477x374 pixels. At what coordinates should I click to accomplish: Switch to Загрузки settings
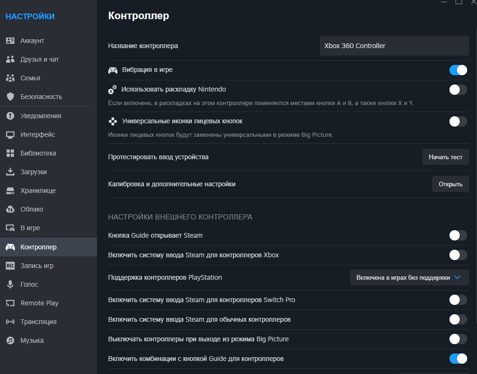click(x=34, y=172)
